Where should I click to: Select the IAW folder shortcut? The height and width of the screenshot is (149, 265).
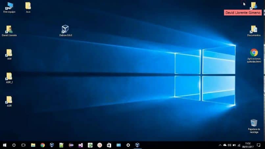click(9, 55)
